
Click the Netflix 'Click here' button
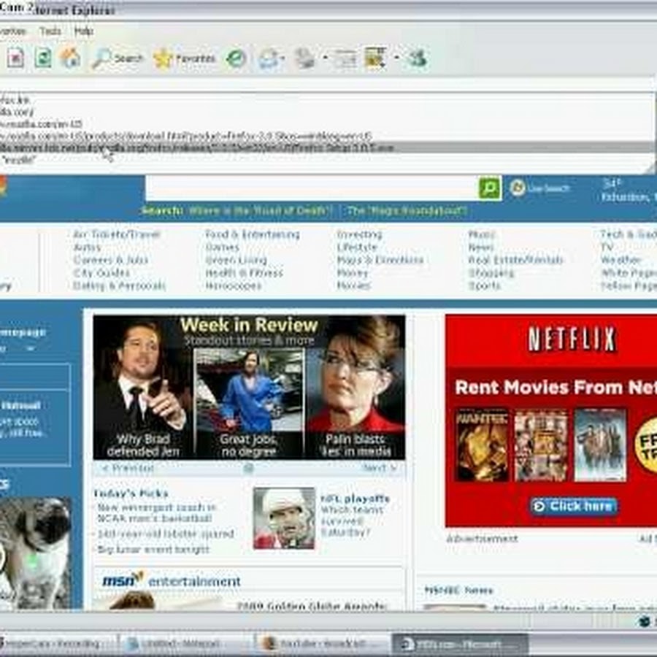[574, 506]
